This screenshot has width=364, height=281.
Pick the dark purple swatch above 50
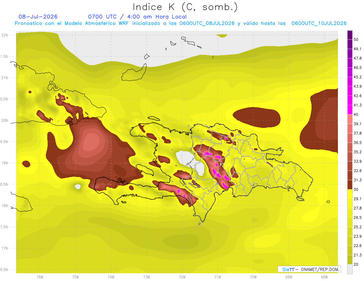click(350, 35)
